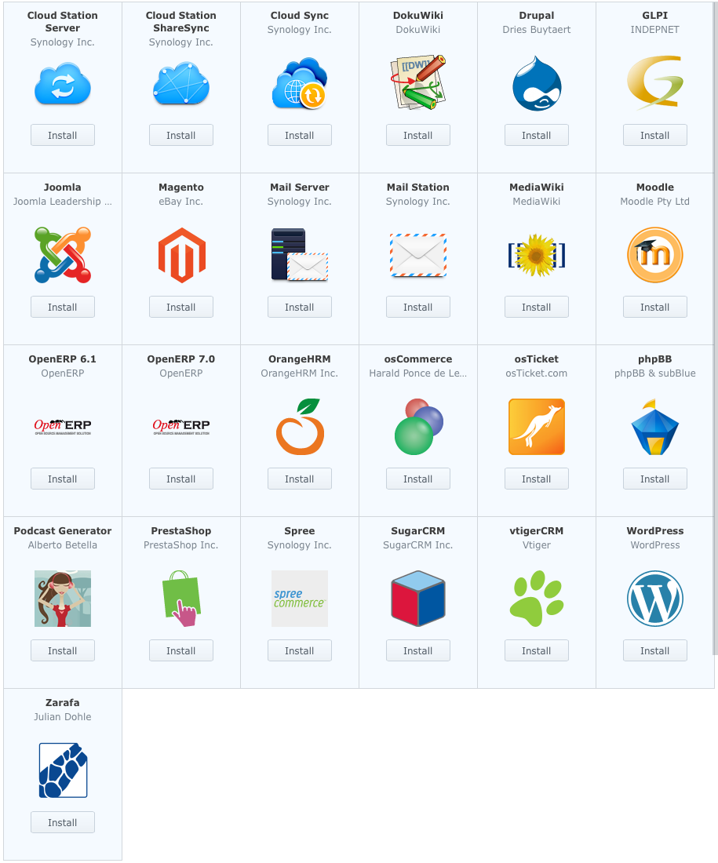Click the Dries Buytaert developer name
Image resolution: width=718 pixels, height=863 pixels.
coord(537,30)
